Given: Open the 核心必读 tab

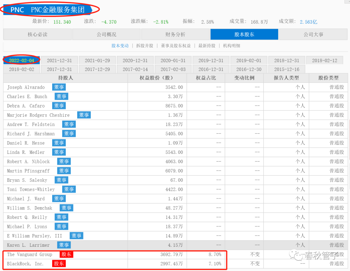Looking at the screenshot, I should 38,34.
